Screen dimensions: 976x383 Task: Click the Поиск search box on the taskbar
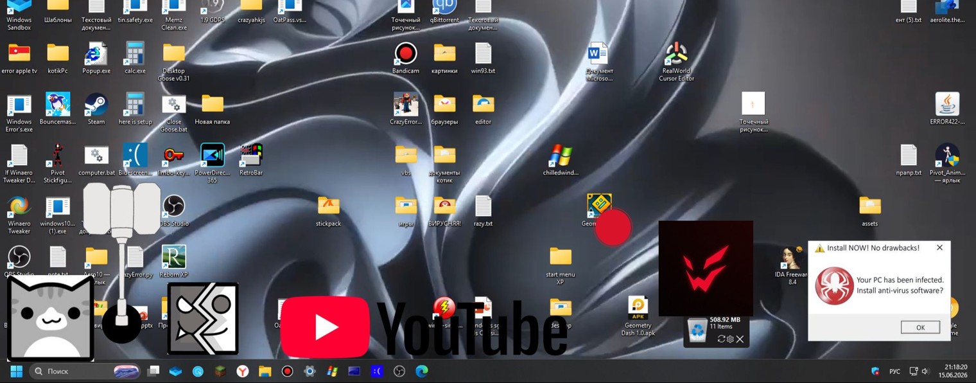coord(85,371)
